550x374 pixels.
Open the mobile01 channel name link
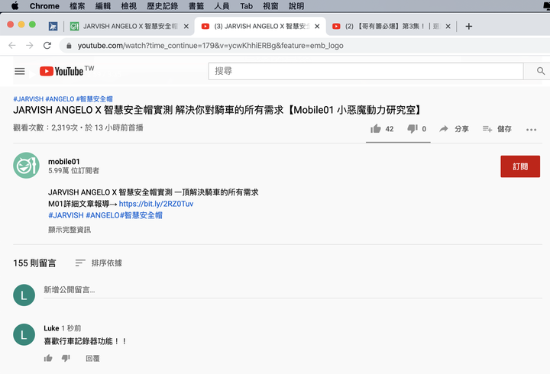[x=64, y=162]
